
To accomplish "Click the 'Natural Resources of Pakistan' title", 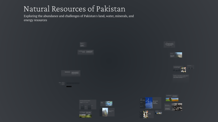I will click(74, 9).
